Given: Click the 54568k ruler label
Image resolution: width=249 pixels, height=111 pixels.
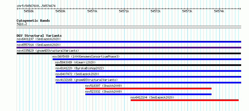Looking at the screenshot, I should tap(29, 11).
